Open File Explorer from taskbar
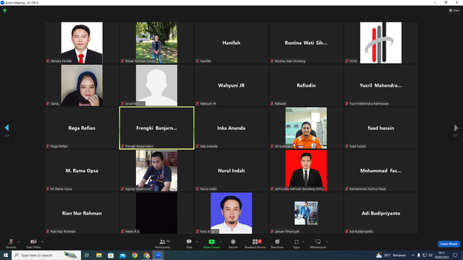This screenshot has height=260, width=463. pos(99,255)
